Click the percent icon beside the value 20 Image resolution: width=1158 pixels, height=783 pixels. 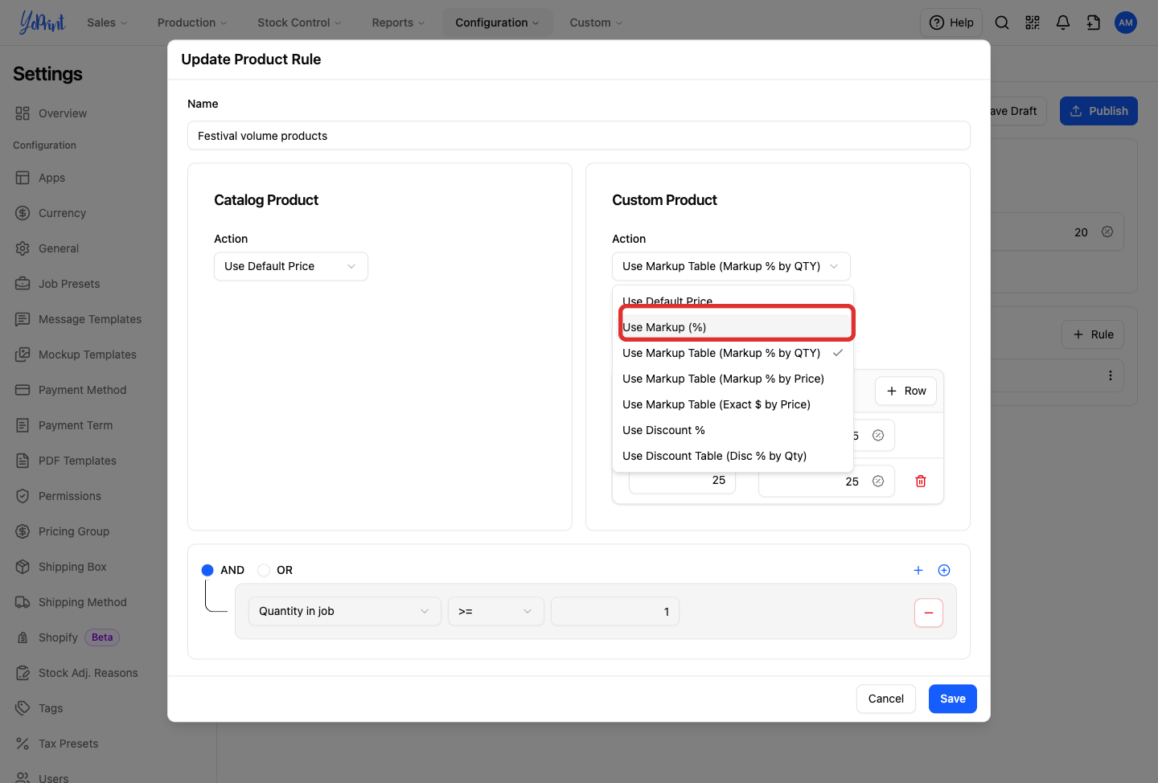coord(1107,232)
